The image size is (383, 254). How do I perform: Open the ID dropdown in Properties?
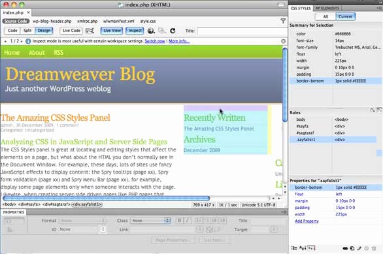[82, 229]
